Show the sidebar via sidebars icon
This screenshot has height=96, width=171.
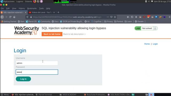(x=132, y=17)
